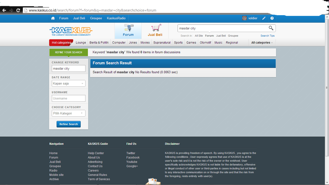329x185 pixels.
Task: Open the Otomotif category
Action: point(206,43)
